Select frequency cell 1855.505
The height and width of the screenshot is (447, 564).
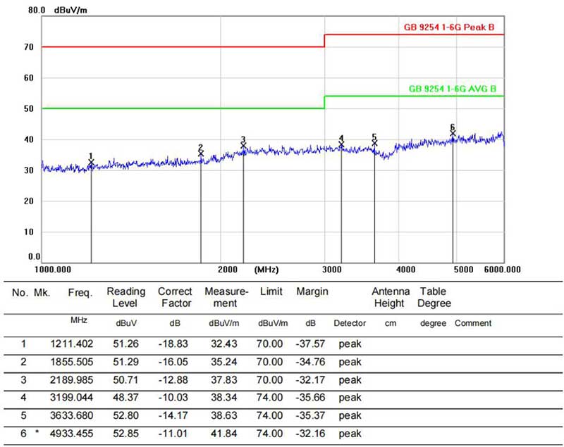coord(72,362)
